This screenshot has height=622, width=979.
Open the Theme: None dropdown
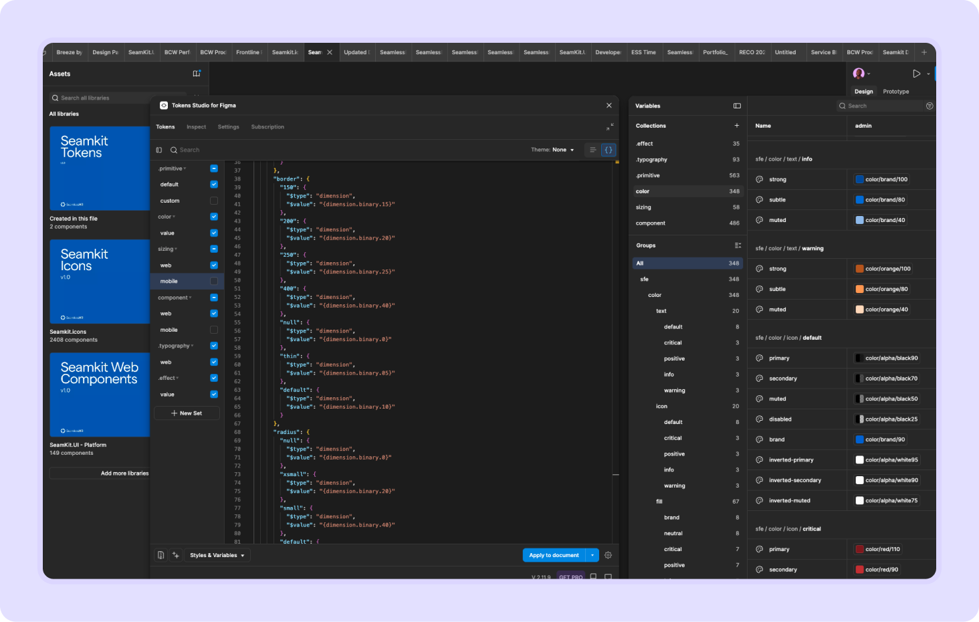(x=553, y=150)
